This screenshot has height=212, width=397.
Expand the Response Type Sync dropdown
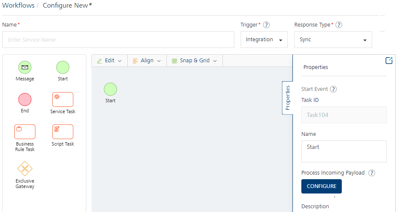point(333,40)
